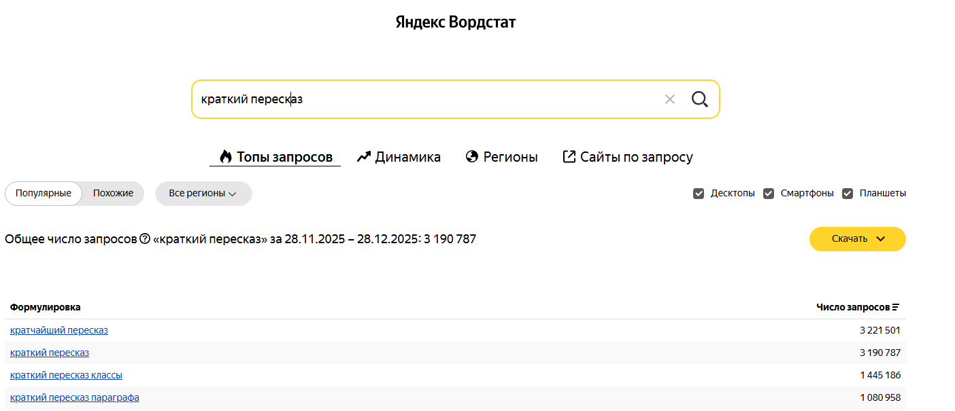
Task: Open the Скачать download dropdown
Action: pyautogui.click(x=858, y=239)
